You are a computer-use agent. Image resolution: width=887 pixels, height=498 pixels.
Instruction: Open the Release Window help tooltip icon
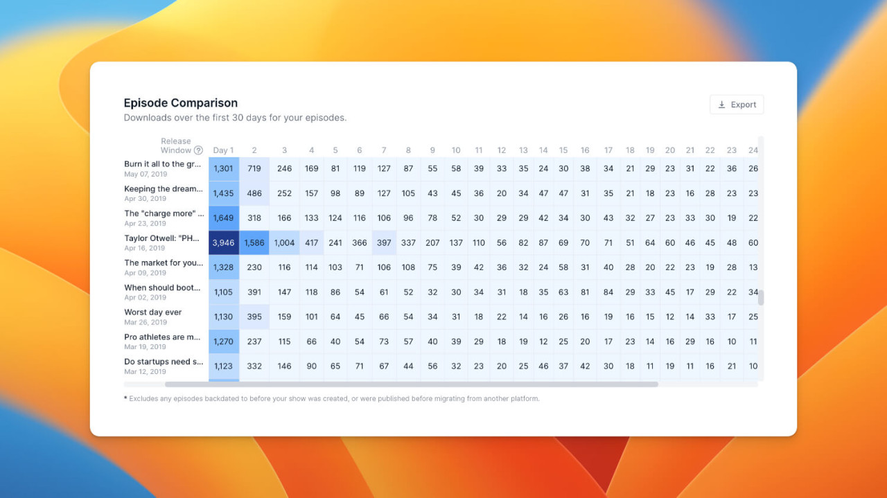click(198, 150)
